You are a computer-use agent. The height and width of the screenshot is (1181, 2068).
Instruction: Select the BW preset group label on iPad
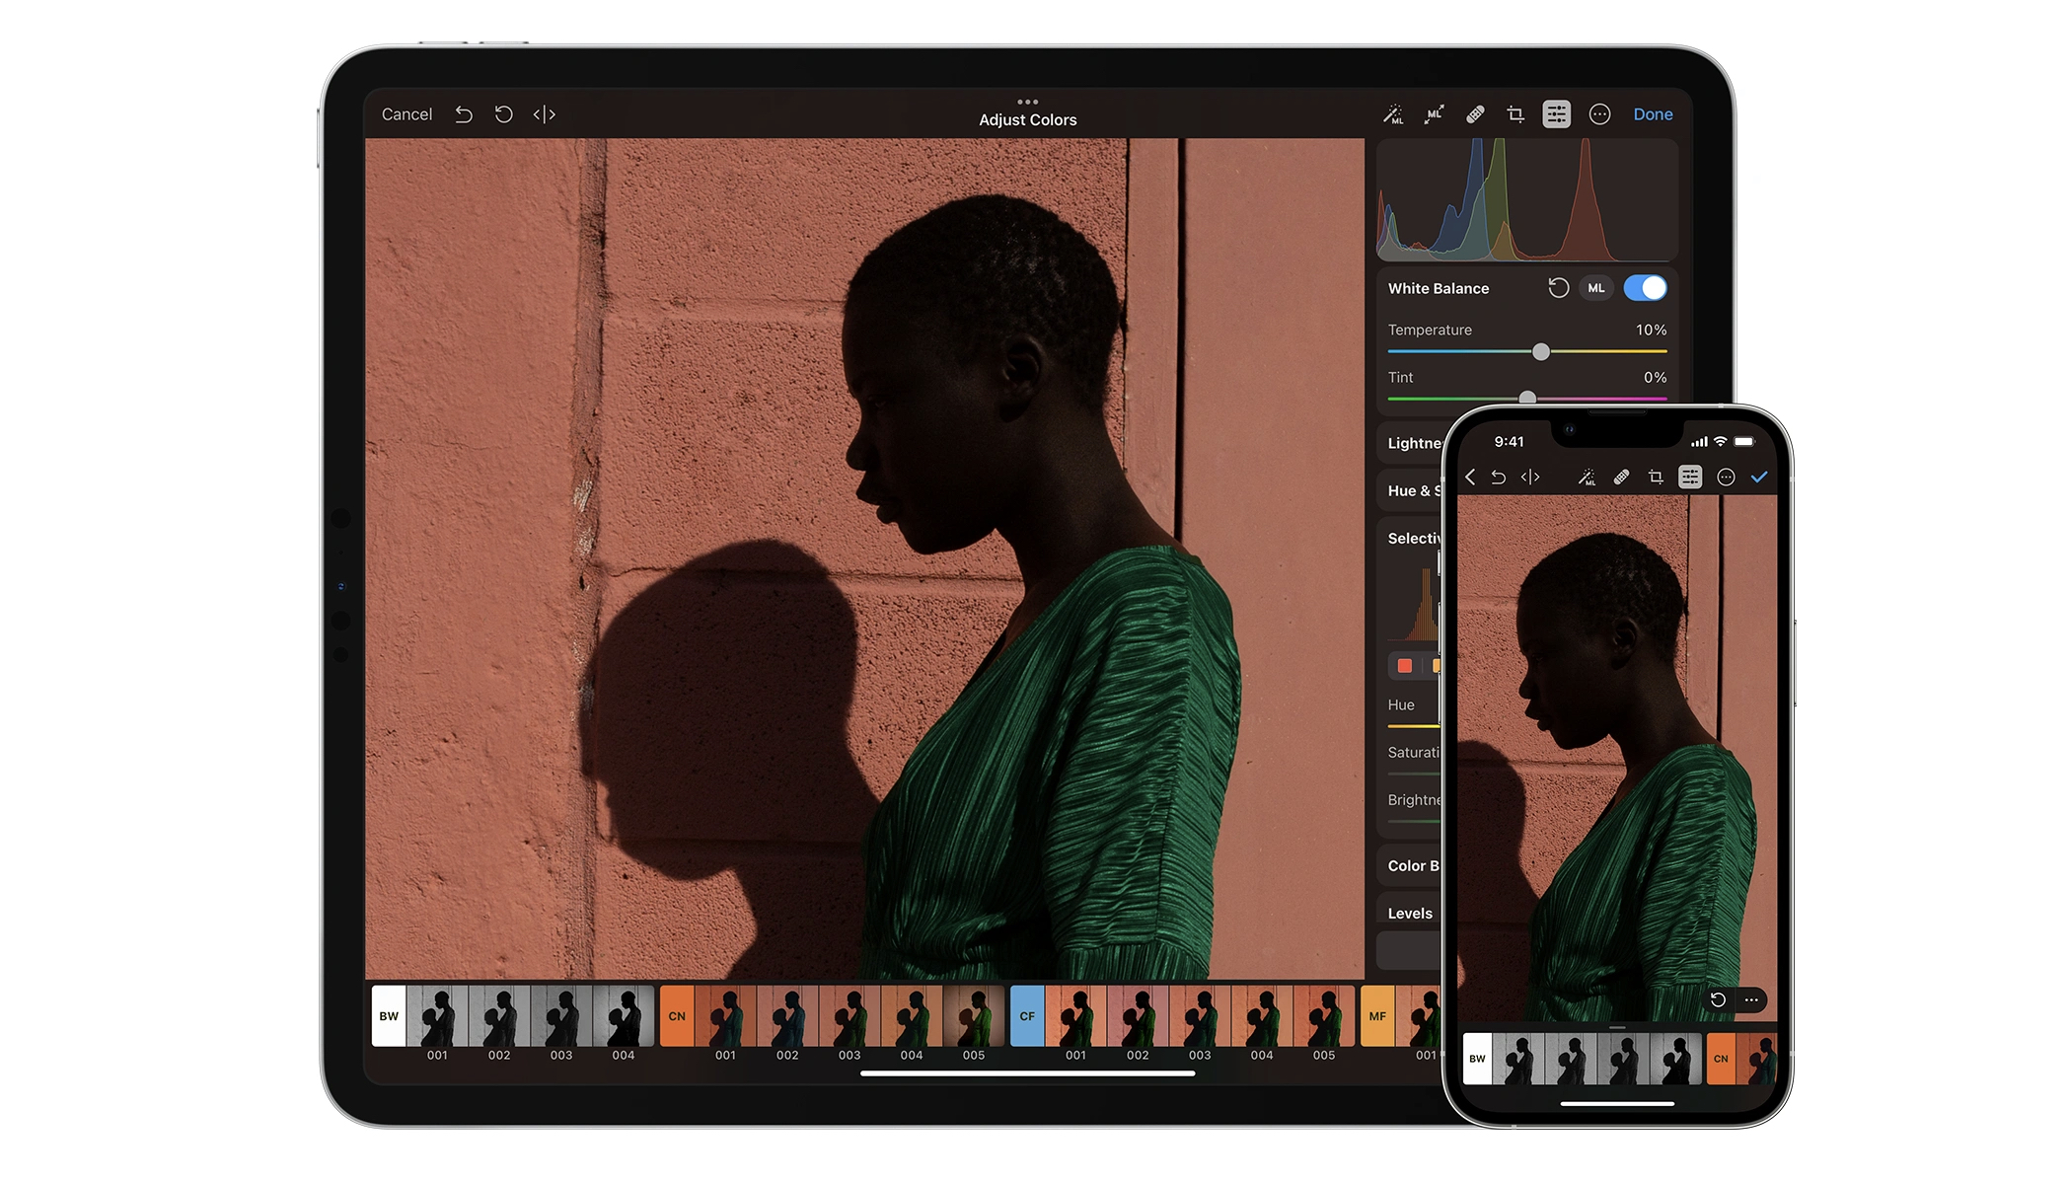click(x=389, y=1016)
